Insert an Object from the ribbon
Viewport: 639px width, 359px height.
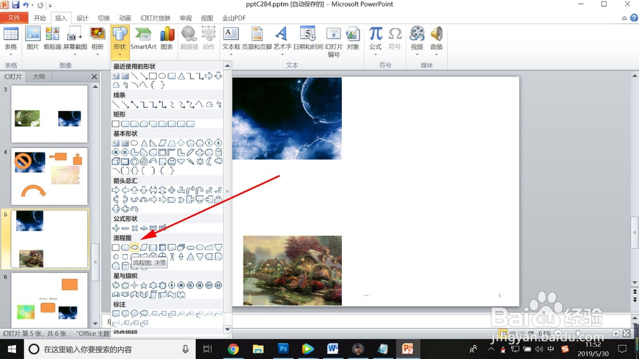point(353,38)
